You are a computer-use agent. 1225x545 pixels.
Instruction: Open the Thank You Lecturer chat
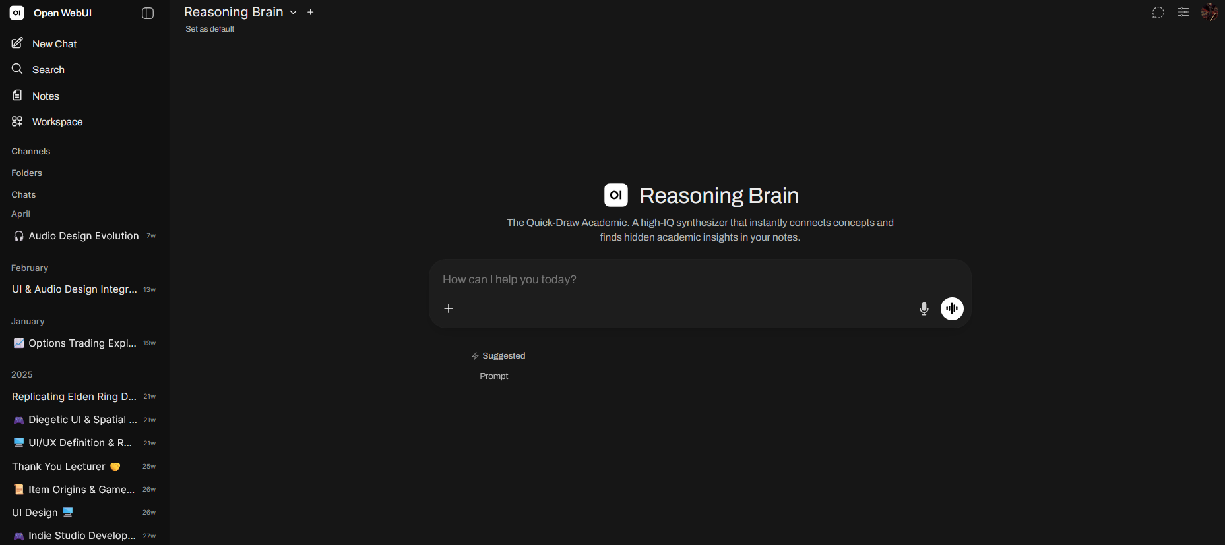pyautogui.click(x=84, y=467)
